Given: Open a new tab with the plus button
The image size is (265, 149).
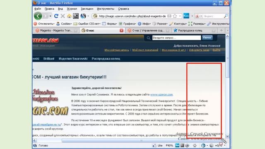Looking at the screenshot, I should (x=221, y=30).
